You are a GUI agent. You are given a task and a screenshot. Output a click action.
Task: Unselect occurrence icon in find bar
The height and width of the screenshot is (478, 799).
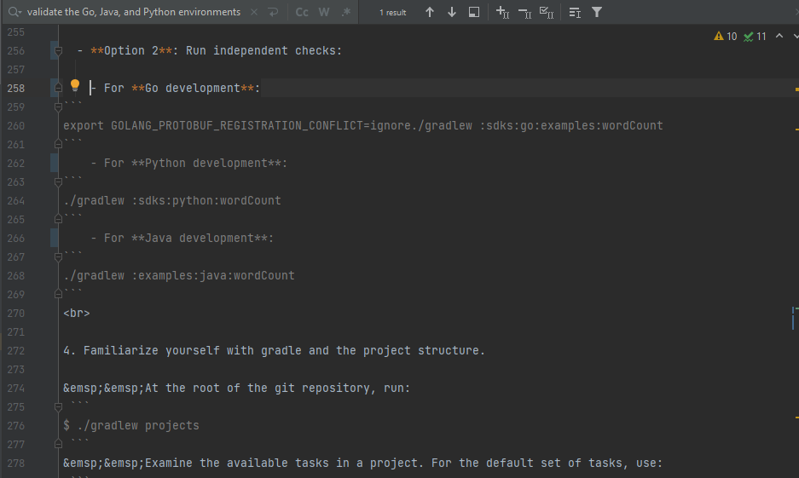point(524,12)
